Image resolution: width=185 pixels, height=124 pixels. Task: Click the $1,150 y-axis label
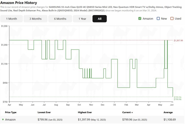point(4,64)
